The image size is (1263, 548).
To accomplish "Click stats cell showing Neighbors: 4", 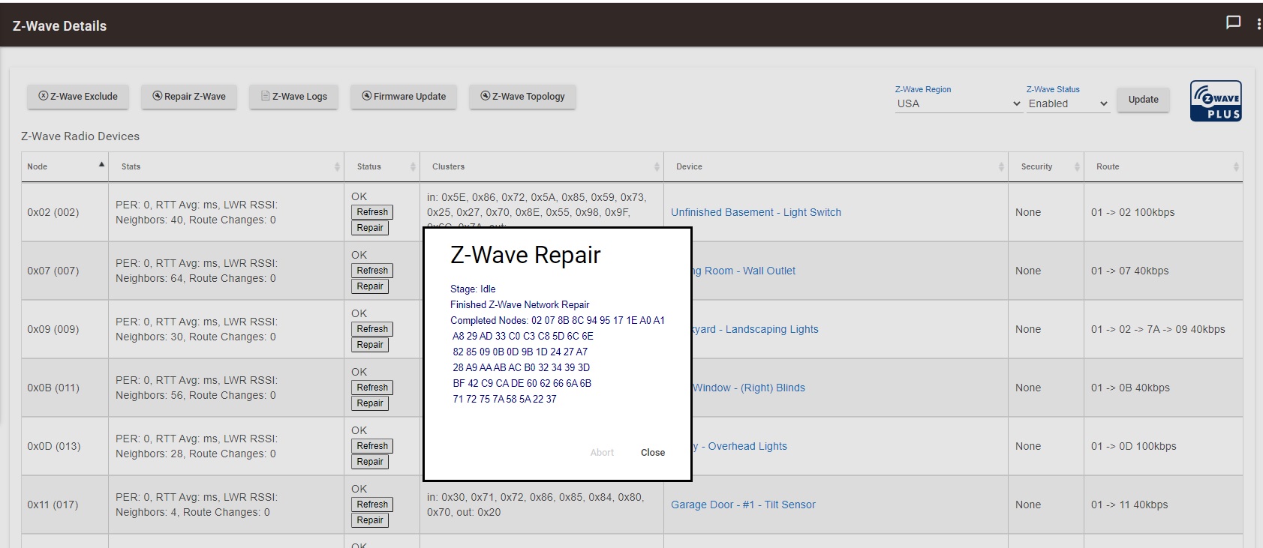I will [227, 505].
